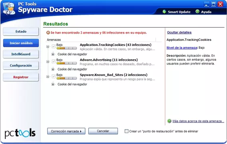Select the Adware.Advertising threat entry
This screenshot has height=144, width=227.
pos(109,60)
